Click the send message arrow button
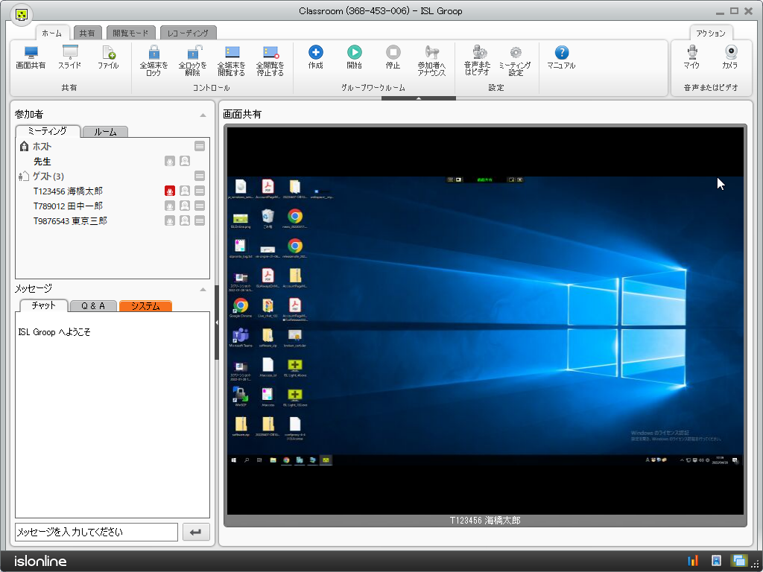 [x=196, y=533]
